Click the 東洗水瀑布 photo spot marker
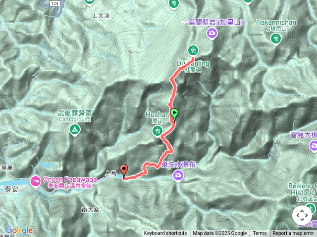 point(178,176)
